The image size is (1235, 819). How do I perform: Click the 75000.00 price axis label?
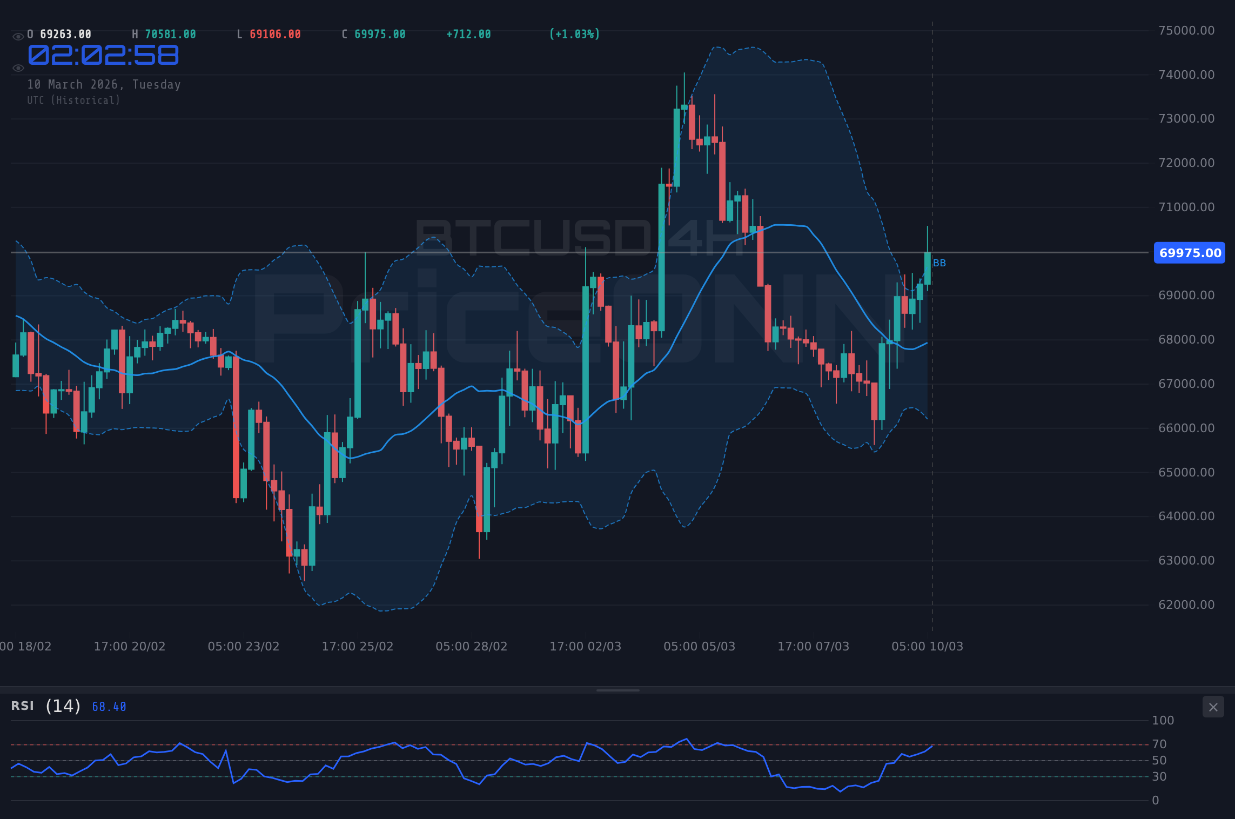pyautogui.click(x=1186, y=30)
